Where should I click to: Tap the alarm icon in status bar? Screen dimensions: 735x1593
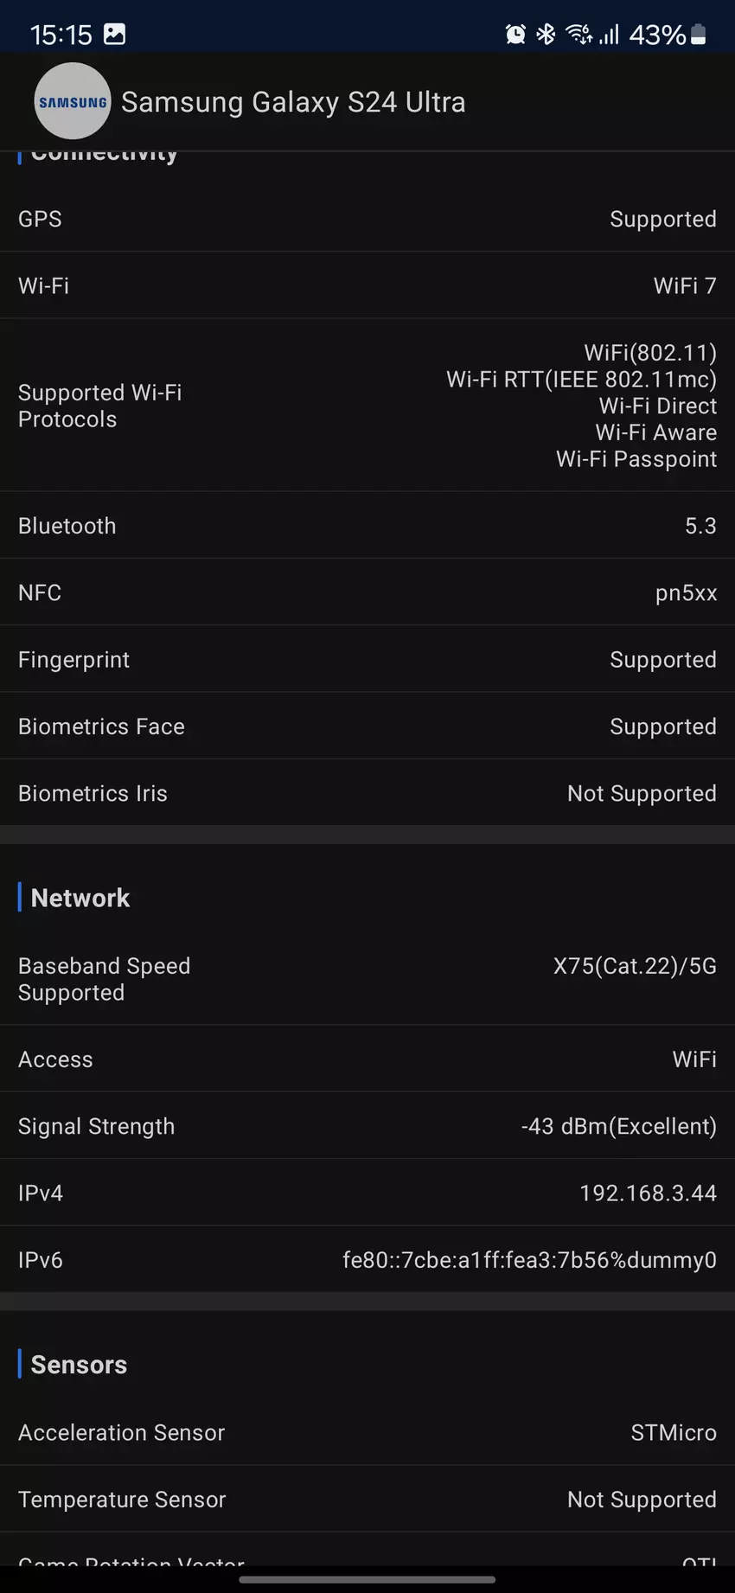click(x=515, y=35)
